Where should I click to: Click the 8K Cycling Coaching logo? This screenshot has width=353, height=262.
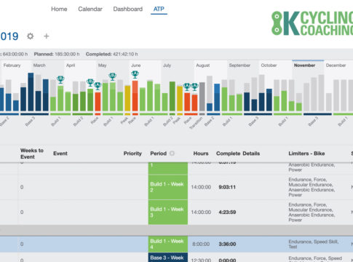312,23
